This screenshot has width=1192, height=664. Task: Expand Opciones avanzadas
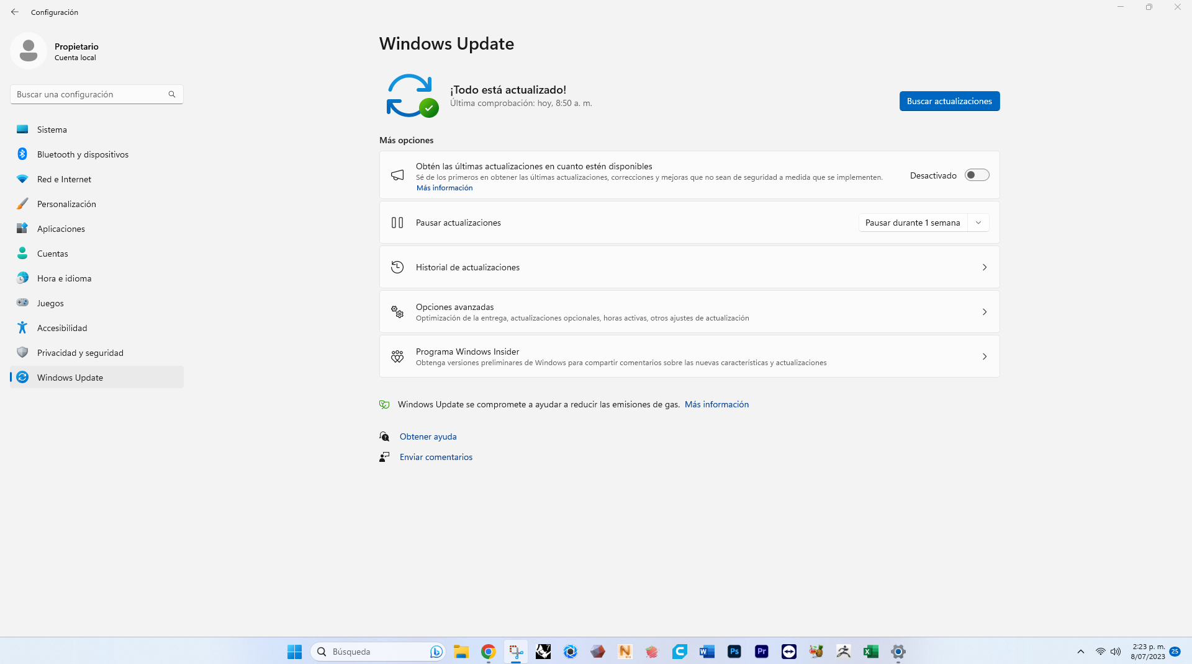pos(689,312)
